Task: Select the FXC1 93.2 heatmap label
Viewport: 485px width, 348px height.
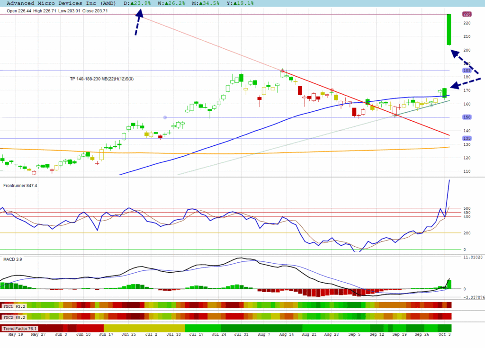Action: tap(14, 306)
